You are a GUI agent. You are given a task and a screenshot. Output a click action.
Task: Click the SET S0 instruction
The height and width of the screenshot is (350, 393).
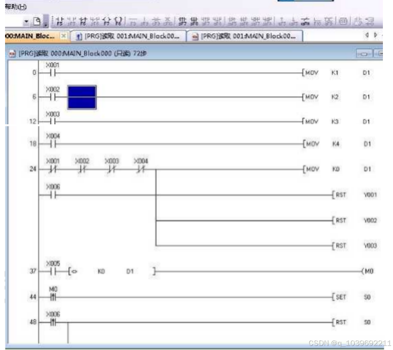(x=351, y=297)
